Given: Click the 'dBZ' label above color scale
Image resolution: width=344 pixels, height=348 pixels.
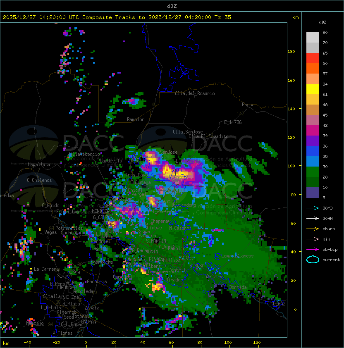Looking at the screenshot, I should 322,22.
